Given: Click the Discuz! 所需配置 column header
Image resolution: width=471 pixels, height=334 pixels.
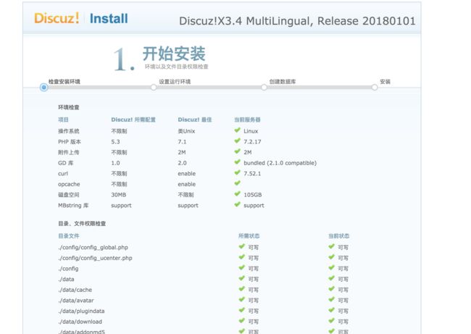Looking at the screenshot, I should [133, 120].
